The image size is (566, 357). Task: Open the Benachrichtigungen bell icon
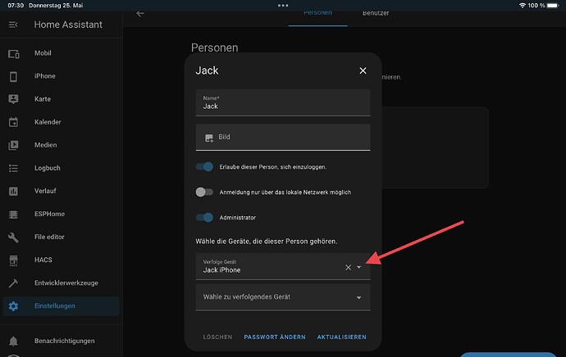click(x=13, y=341)
